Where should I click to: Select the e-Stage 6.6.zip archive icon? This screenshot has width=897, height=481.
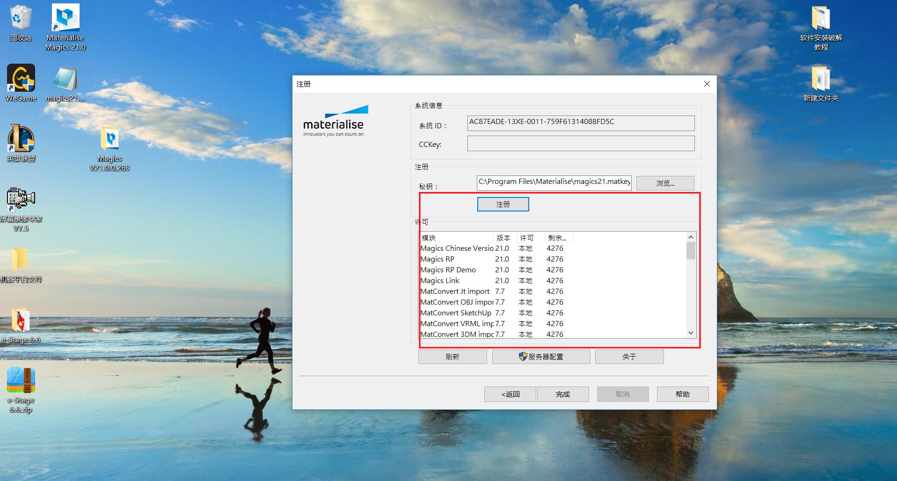tap(21, 390)
